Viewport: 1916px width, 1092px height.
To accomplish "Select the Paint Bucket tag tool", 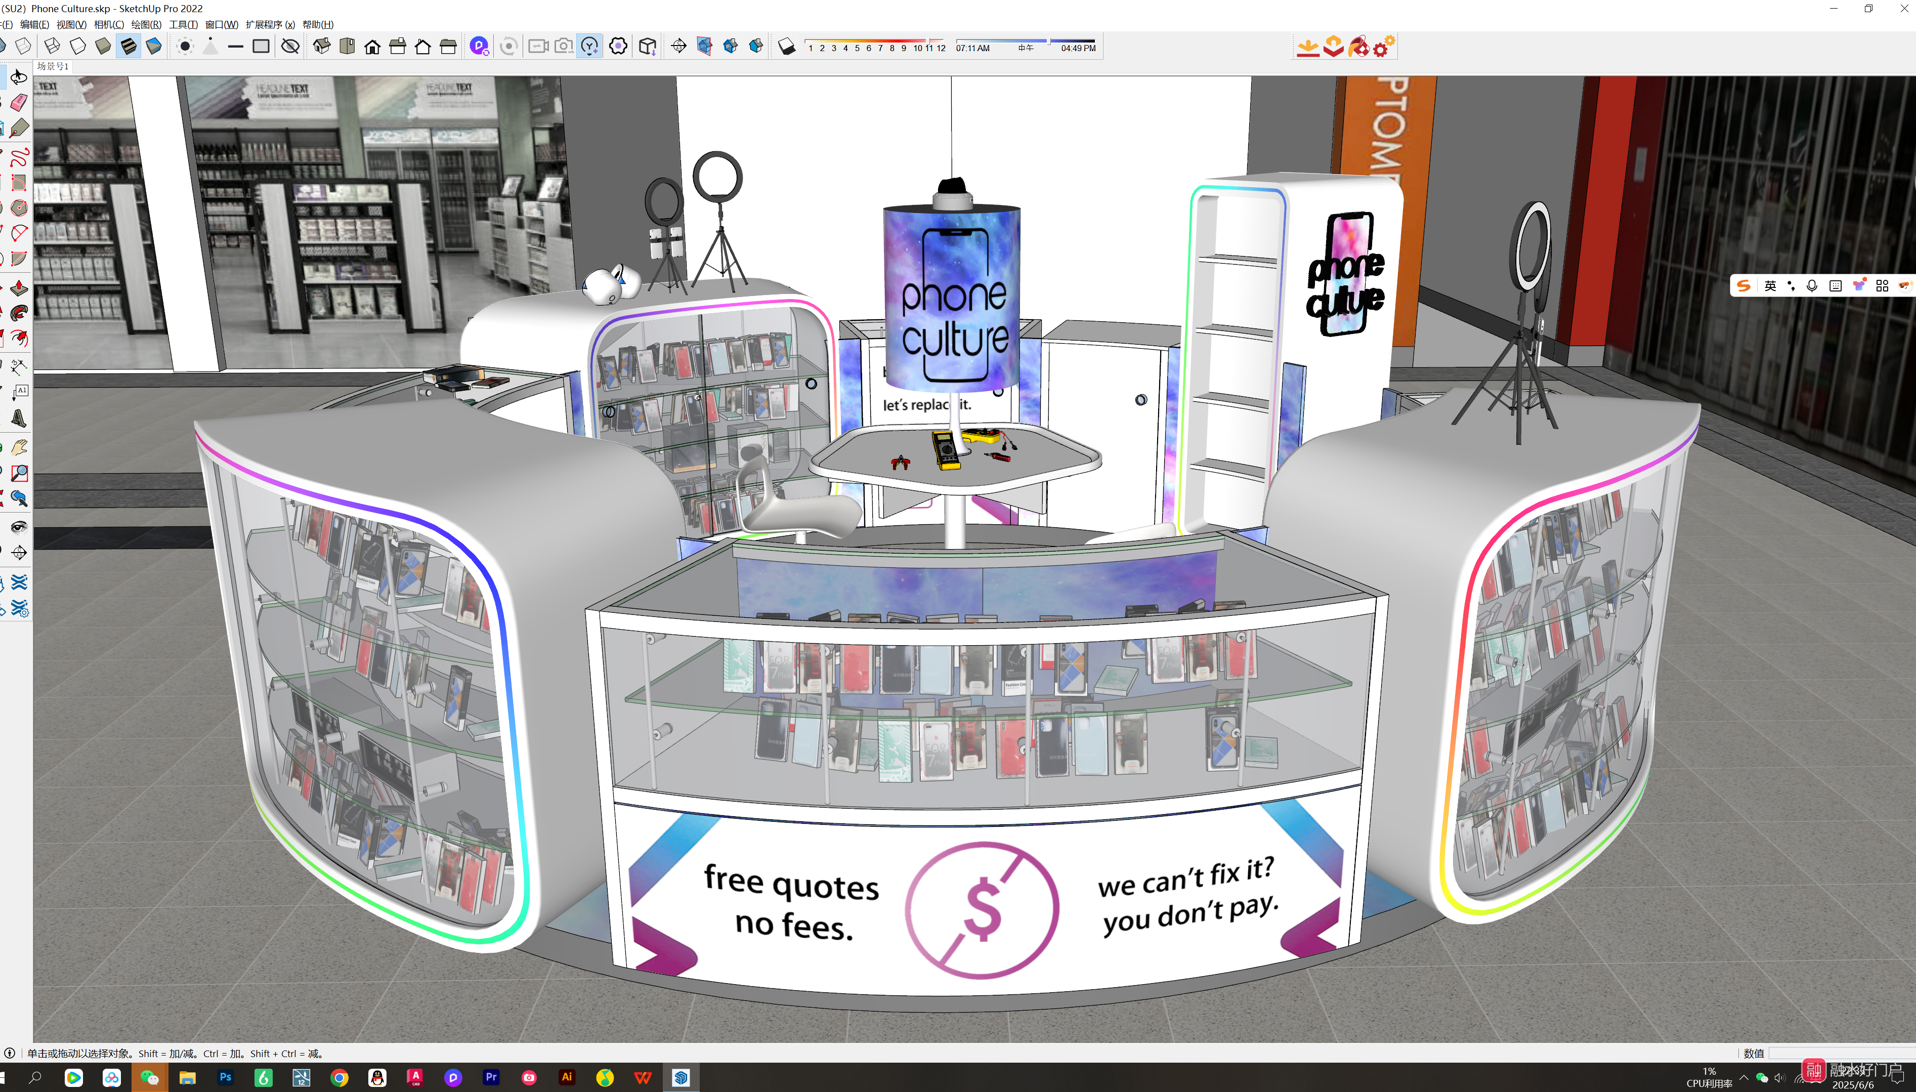I will click(x=19, y=128).
